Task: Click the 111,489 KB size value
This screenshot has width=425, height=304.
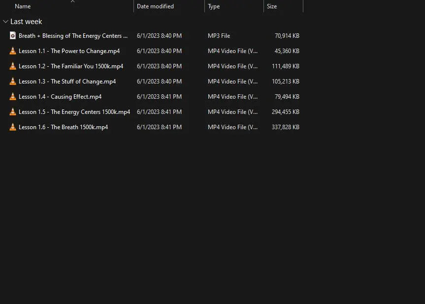Action: [x=286, y=66]
